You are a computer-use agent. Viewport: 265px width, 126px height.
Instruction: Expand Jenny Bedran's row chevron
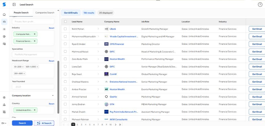coord(98,104)
